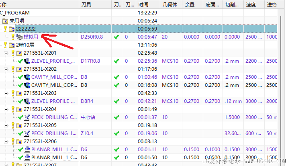
Task: Click the lightbulb icon beside 2精10层
Action: tap(5, 45)
